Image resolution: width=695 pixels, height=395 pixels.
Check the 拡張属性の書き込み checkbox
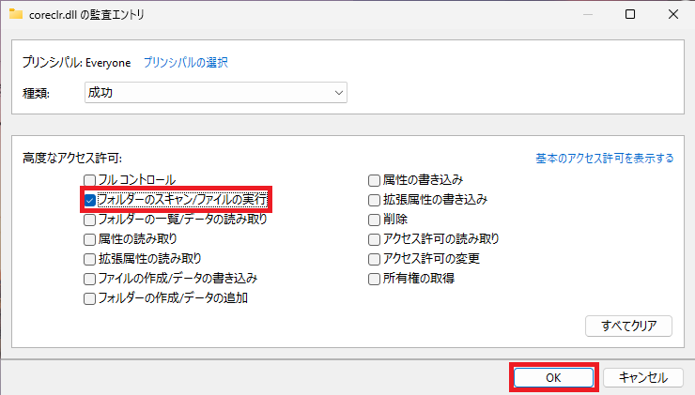pos(374,200)
